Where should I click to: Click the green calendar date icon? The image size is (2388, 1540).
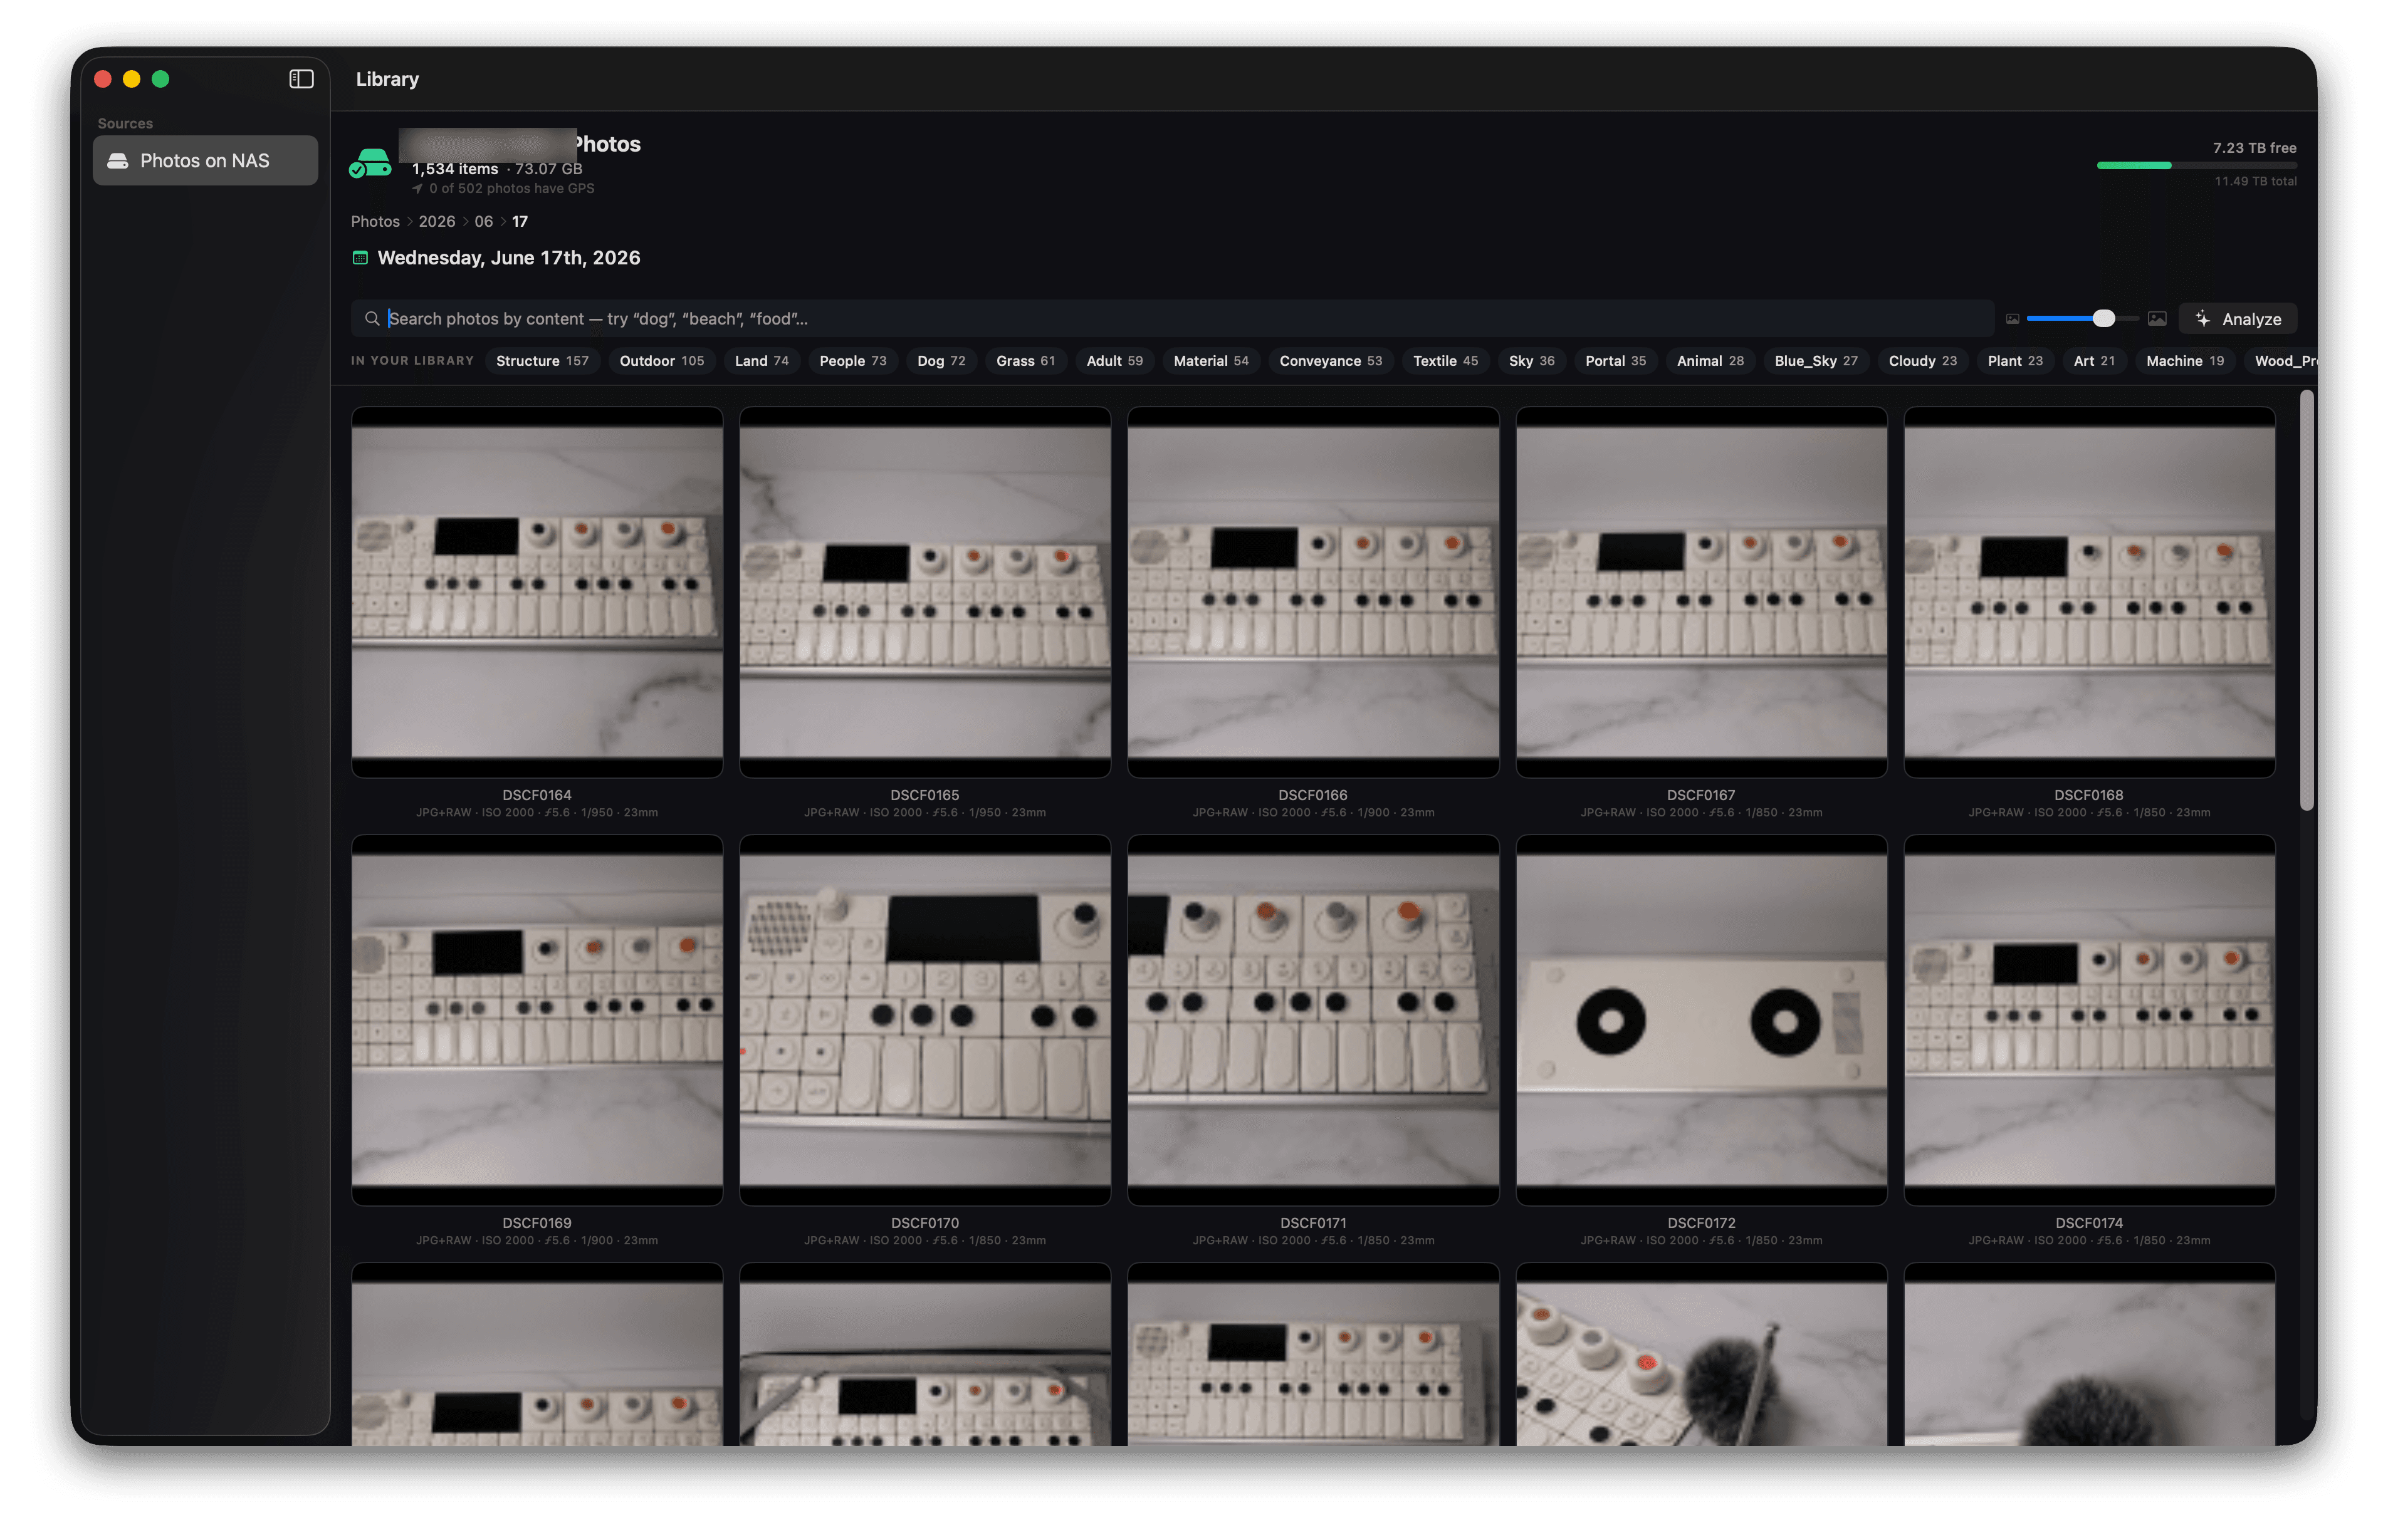(x=360, y=258)
